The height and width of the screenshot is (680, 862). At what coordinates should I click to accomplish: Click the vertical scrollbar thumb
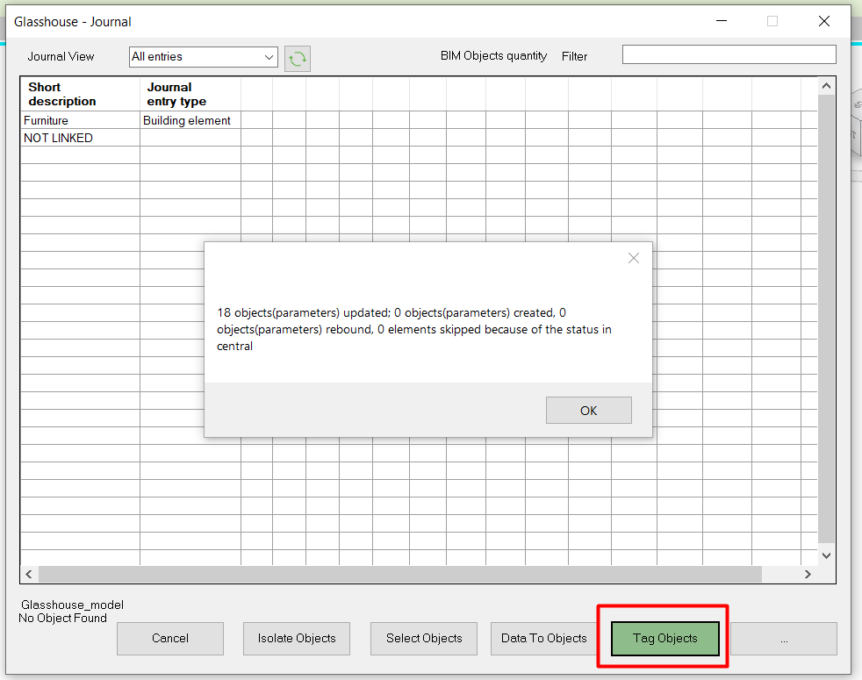click(x=826, y=319)
